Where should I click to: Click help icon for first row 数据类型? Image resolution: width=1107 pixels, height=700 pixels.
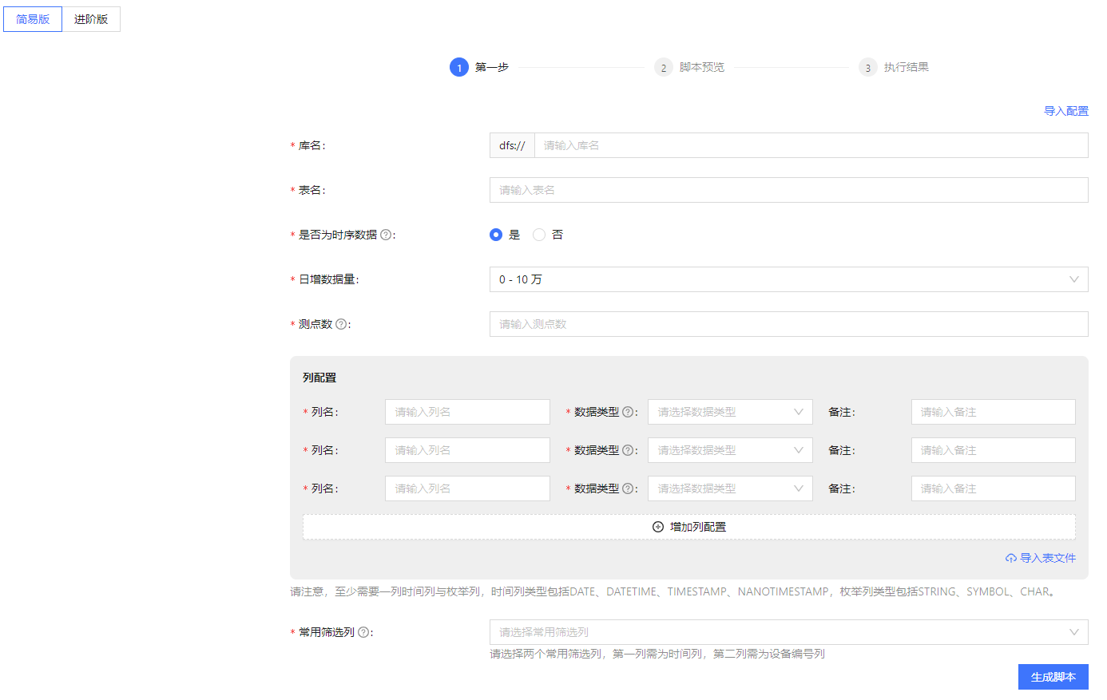pos(628,412)
